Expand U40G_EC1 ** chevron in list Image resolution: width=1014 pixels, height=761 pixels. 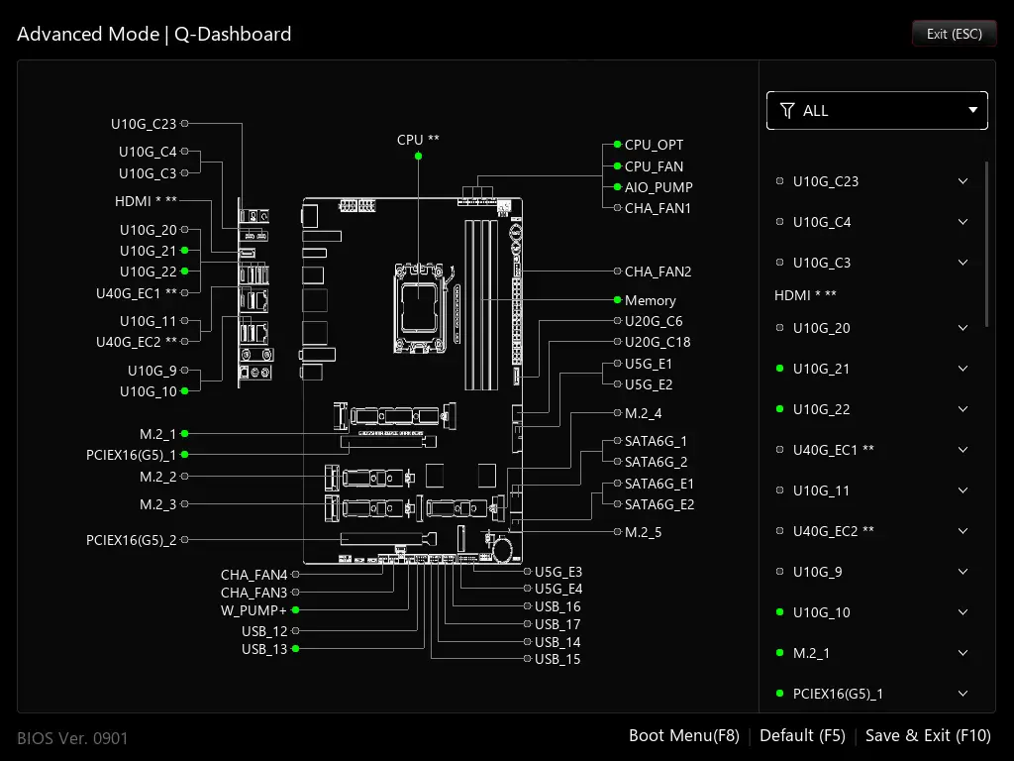pyautogui.click(x=963, y=450)
